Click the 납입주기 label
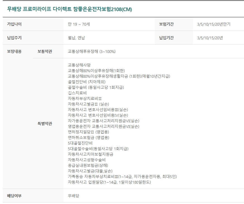The image size is (244, 204). tap(14, 38)
